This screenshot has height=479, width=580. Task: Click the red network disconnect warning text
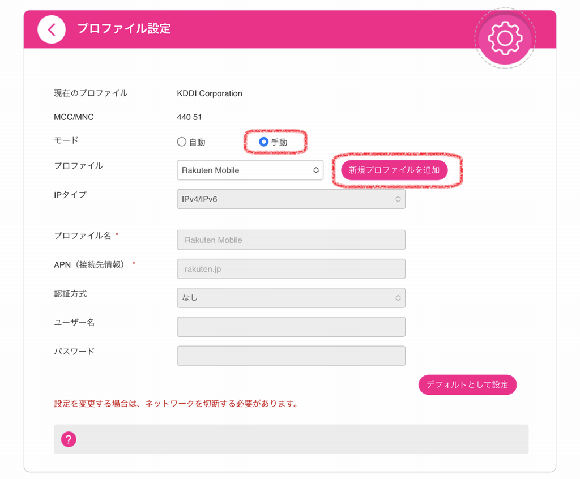(x=177, y=404)
